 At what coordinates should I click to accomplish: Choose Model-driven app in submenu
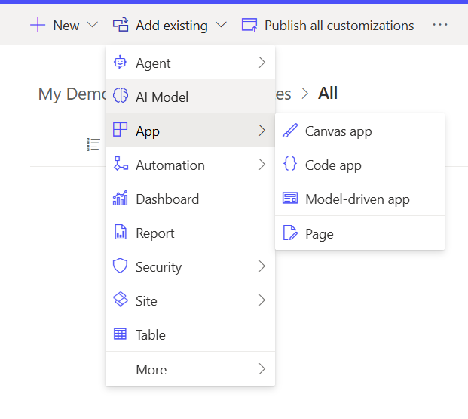coord(359,199)
